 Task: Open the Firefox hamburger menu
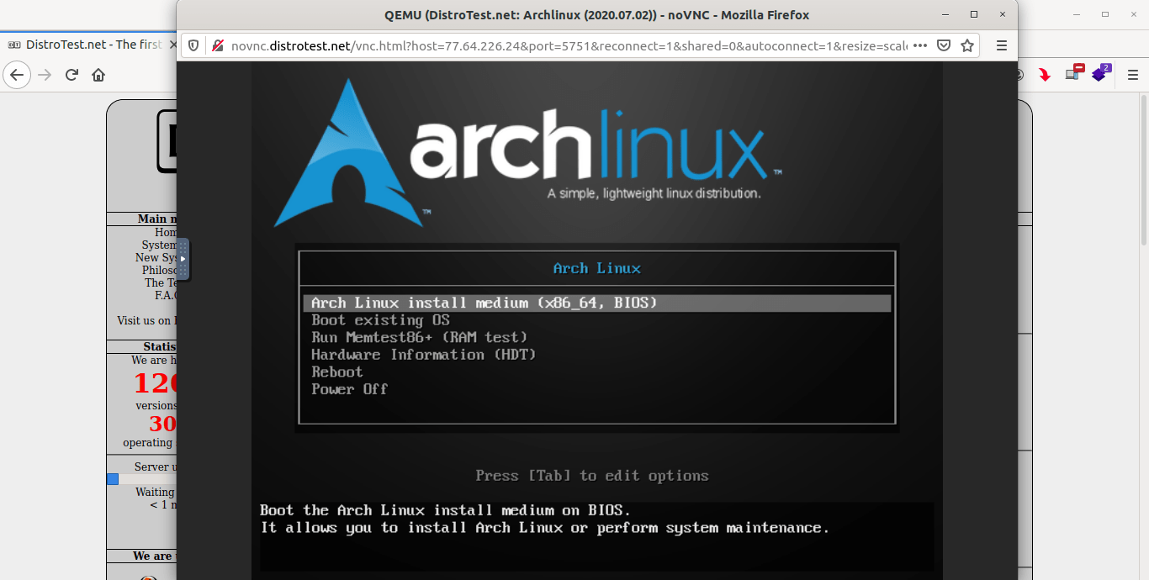pos(1002,45)
